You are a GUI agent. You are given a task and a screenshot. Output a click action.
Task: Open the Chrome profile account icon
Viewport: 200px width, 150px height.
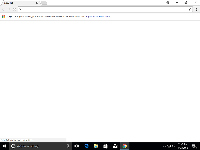(x=168, y=2)
